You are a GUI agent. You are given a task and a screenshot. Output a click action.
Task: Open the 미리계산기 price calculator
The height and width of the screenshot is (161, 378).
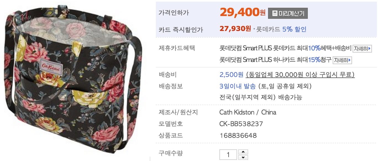(x=288, y=13)
